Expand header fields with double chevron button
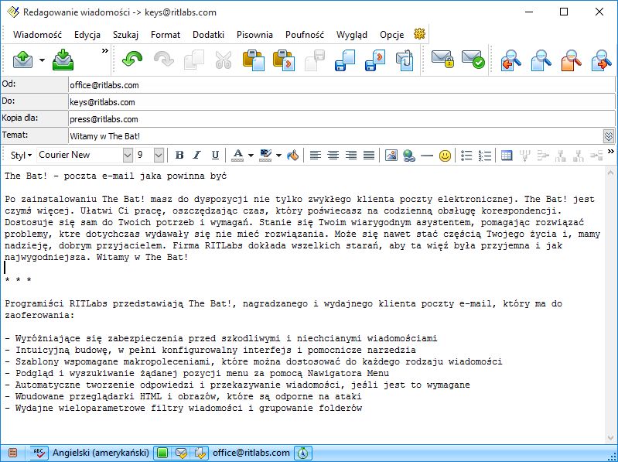 tap(609, 136)
